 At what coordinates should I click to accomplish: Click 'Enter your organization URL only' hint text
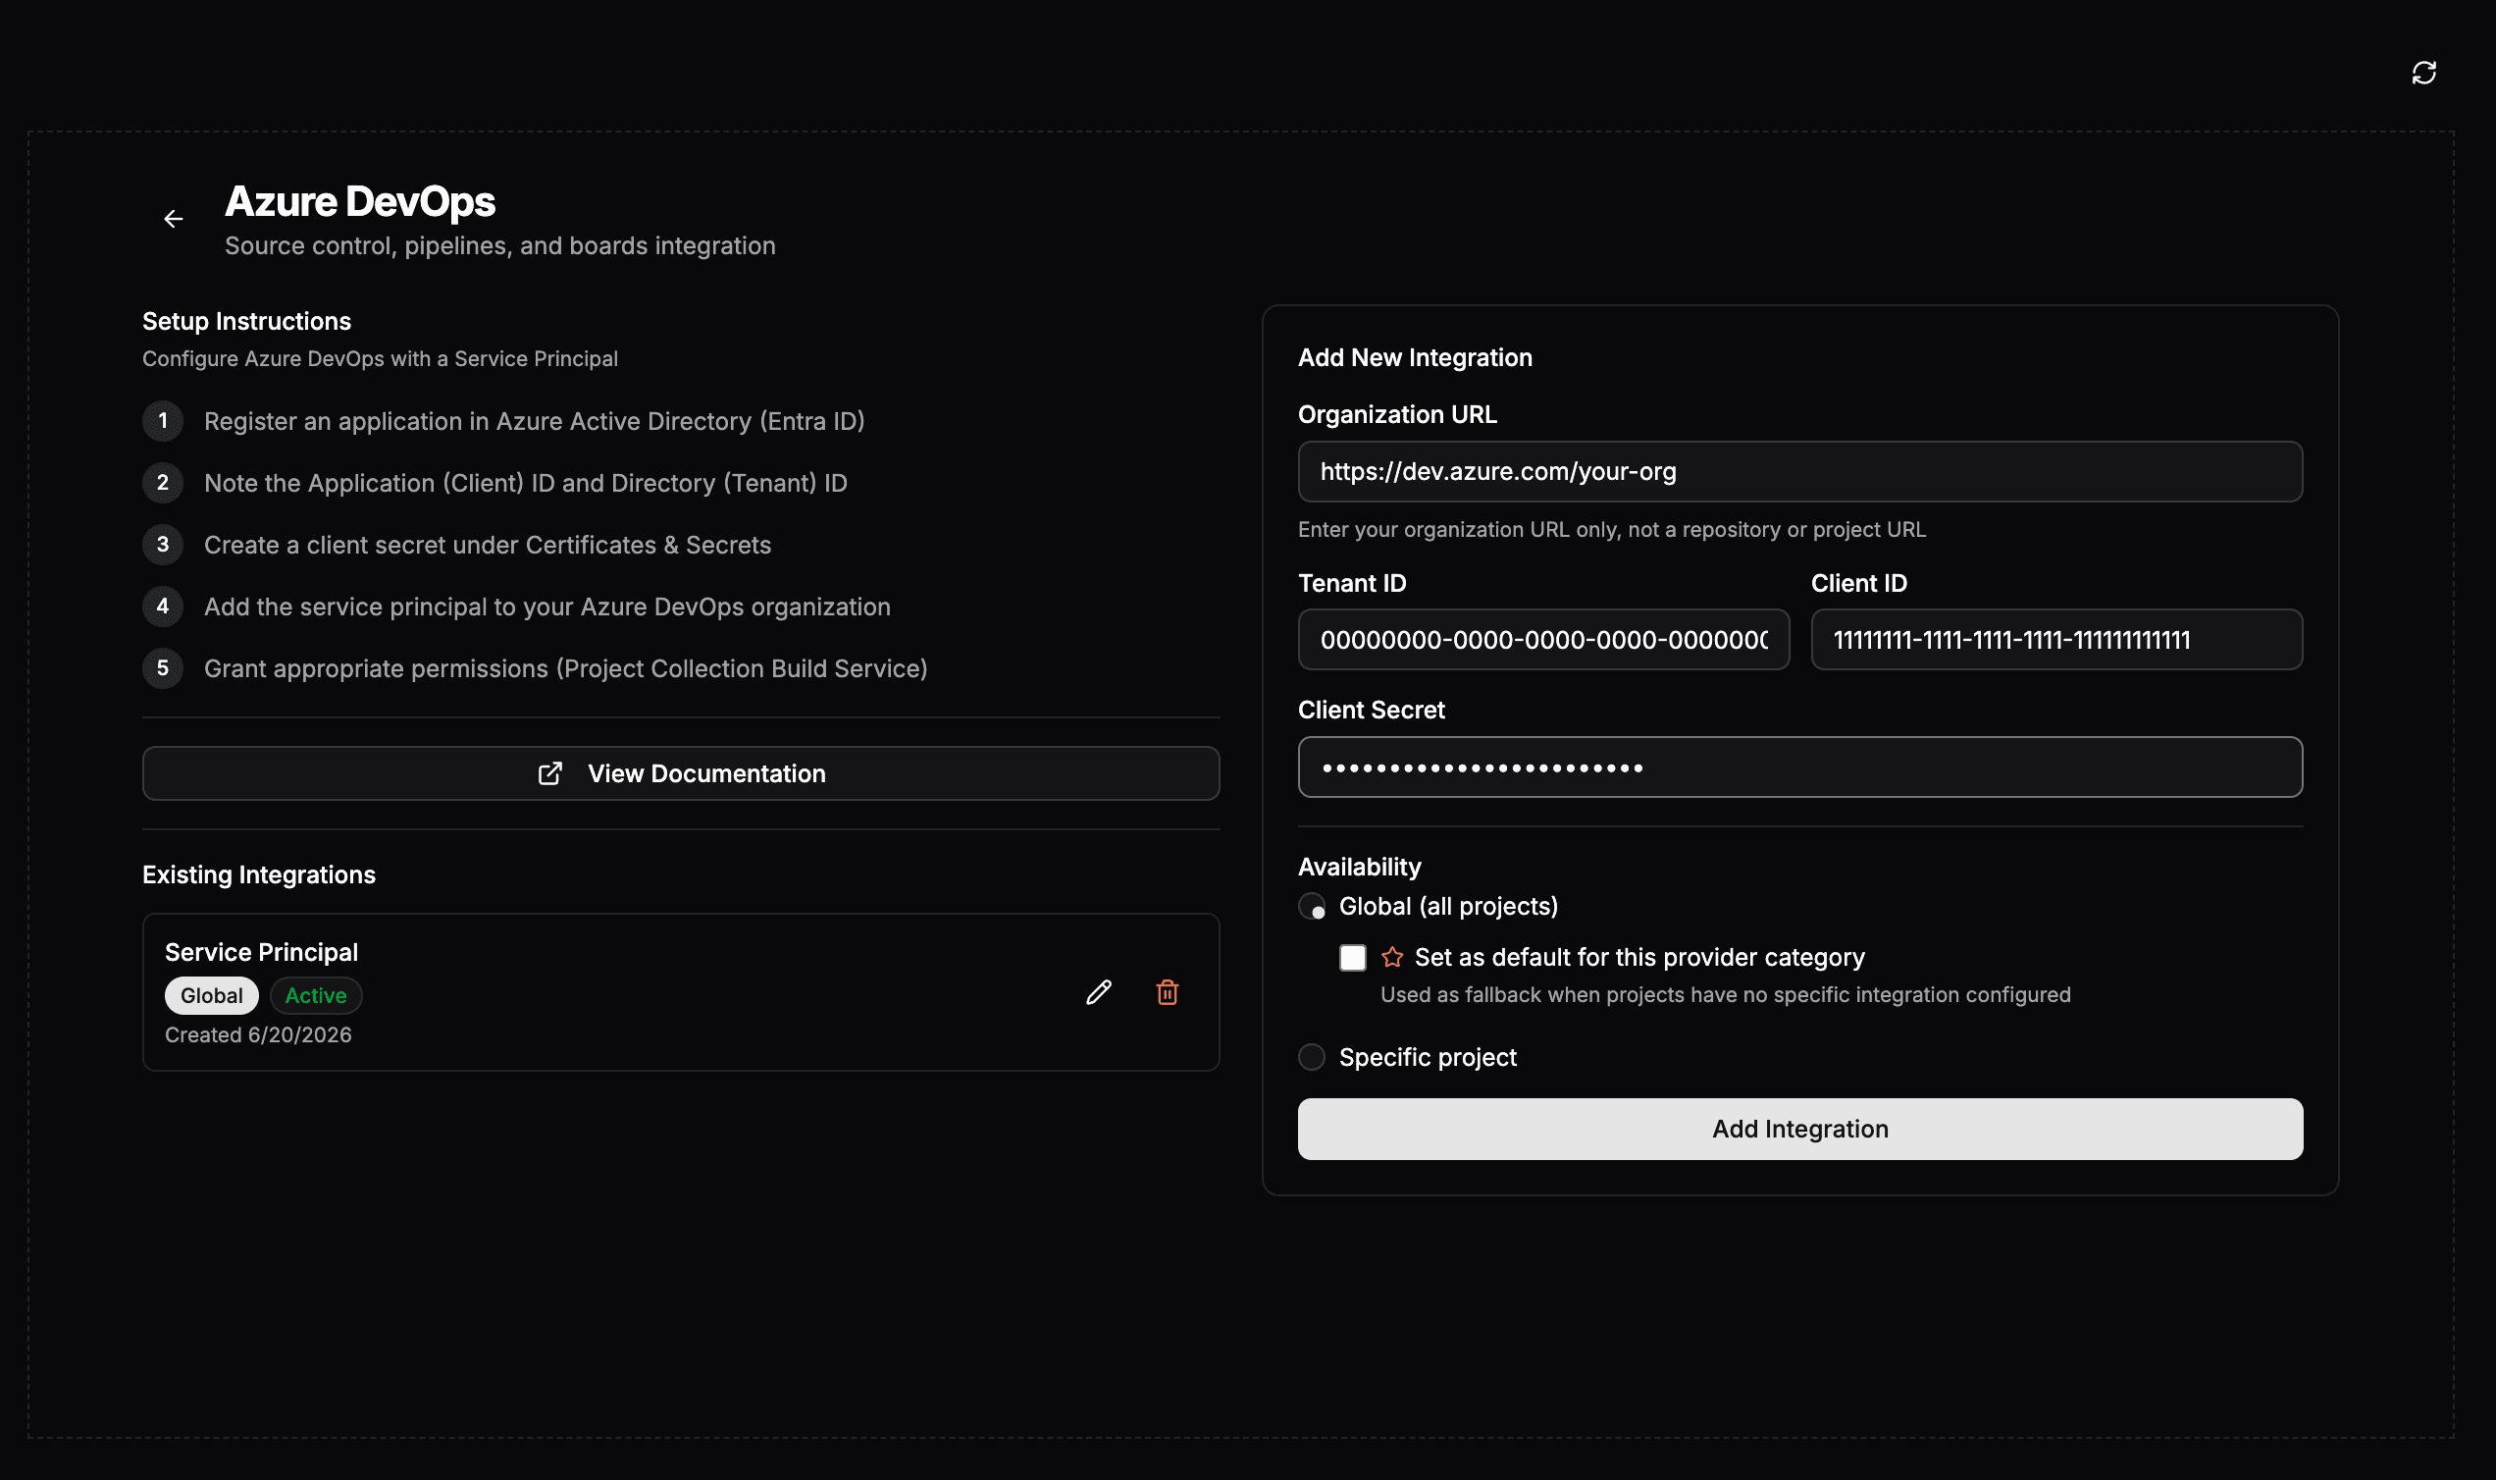pyautogui.click(x=1612, y=530)
